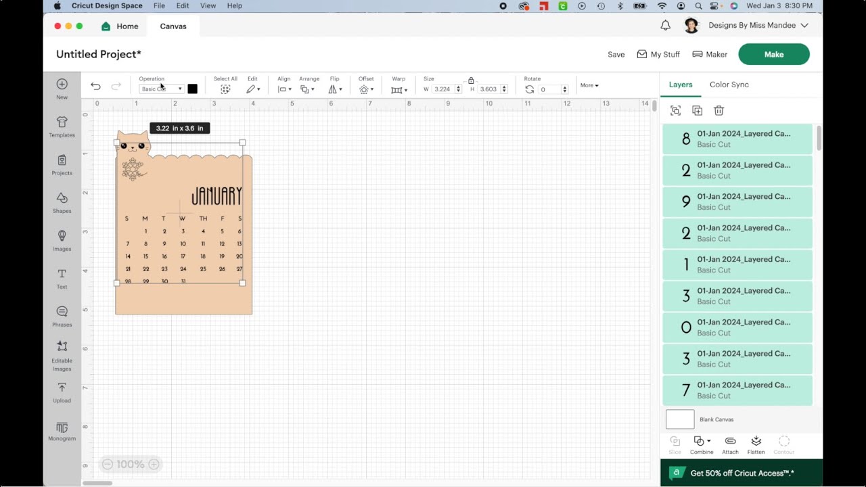Open the Images library
Screen dimensions: 866x487
pyautogui.click(x=62, y=240)
